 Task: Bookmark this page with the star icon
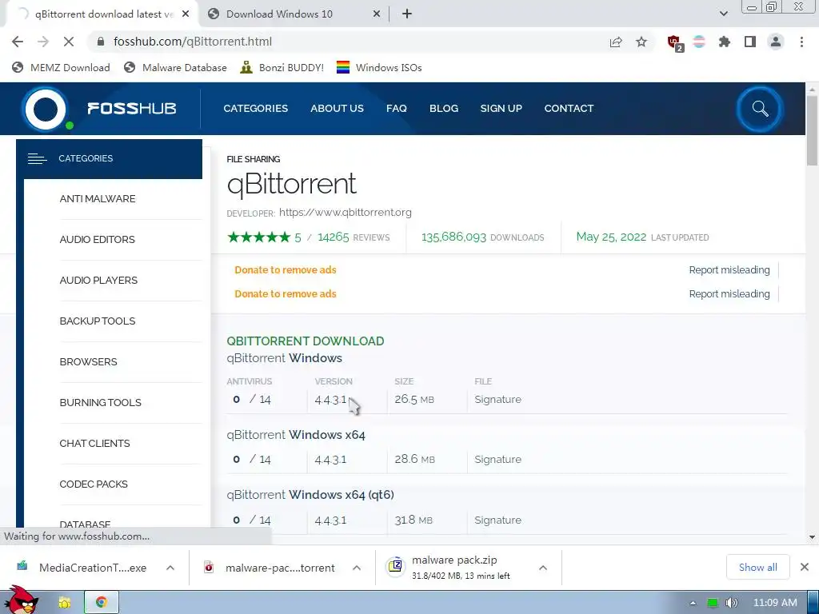tap(641, 42)
